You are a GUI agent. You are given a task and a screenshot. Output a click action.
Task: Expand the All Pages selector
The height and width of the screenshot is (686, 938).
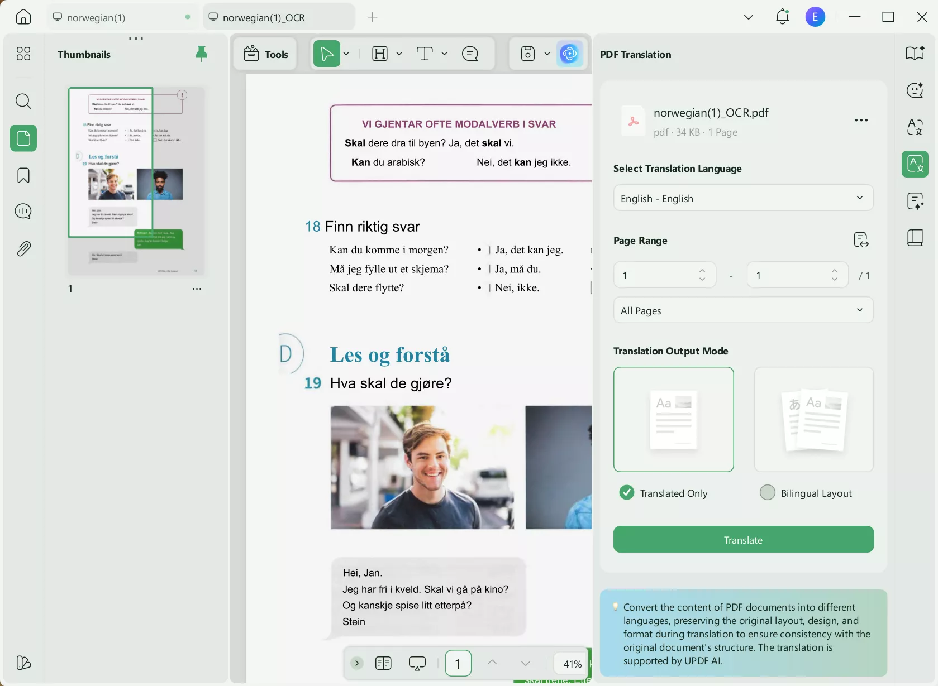pos(742,310)
